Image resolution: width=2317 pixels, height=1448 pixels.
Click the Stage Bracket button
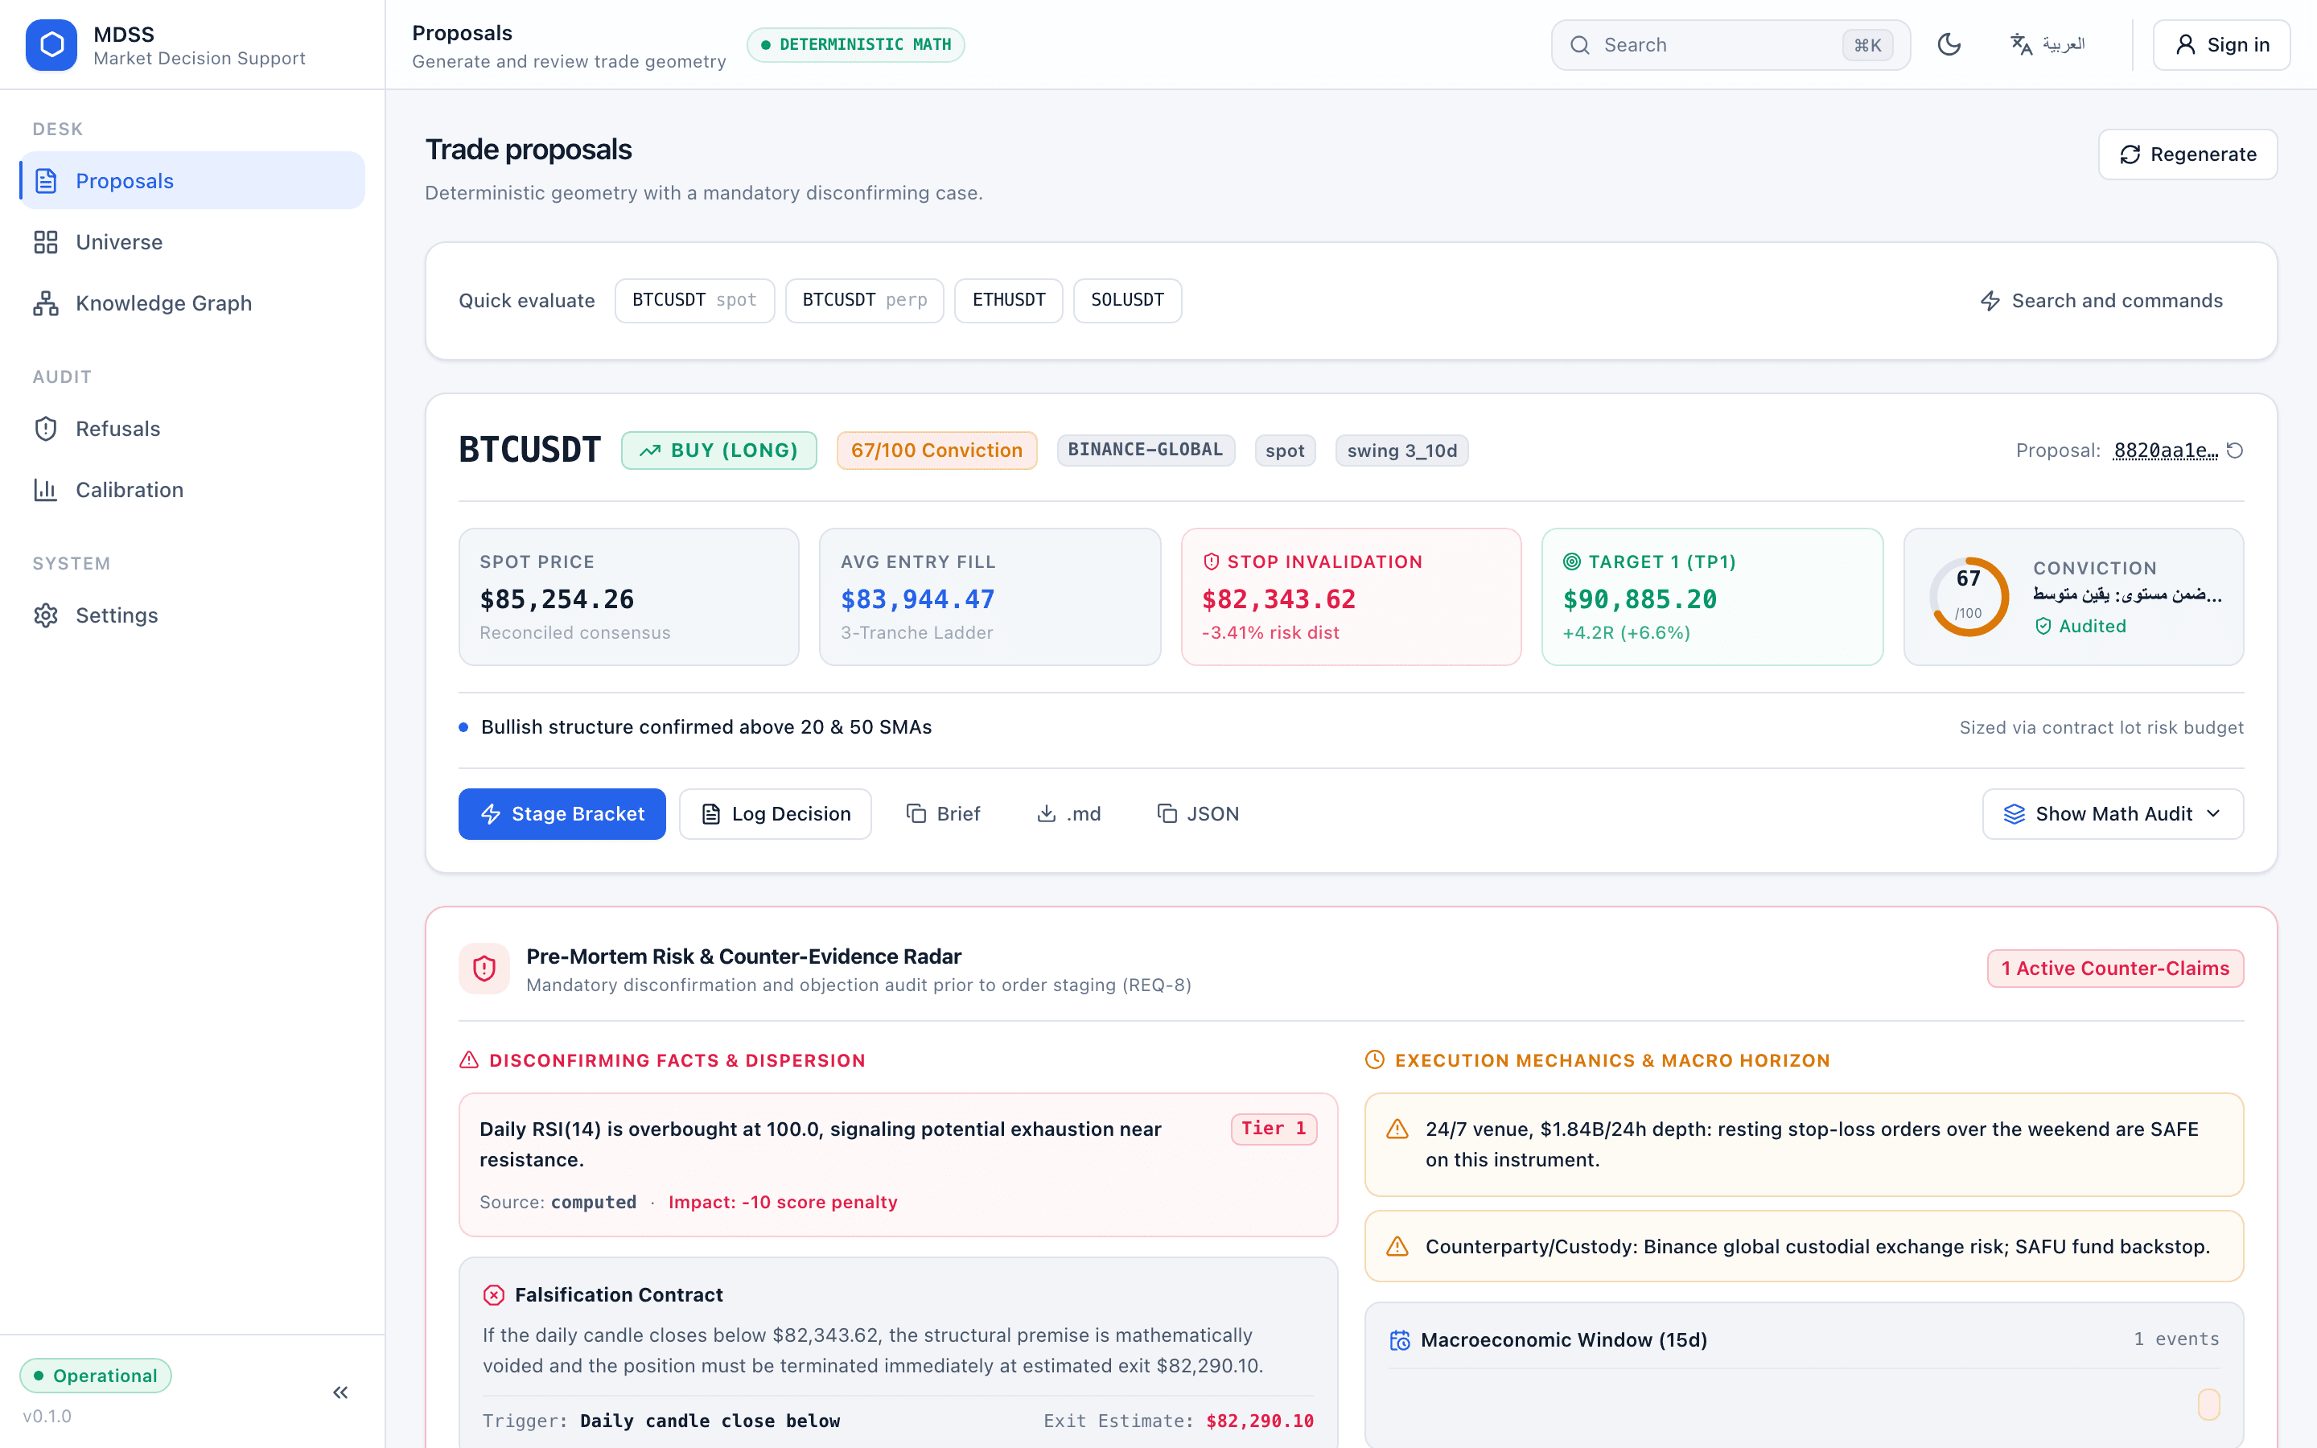[562, 814]
